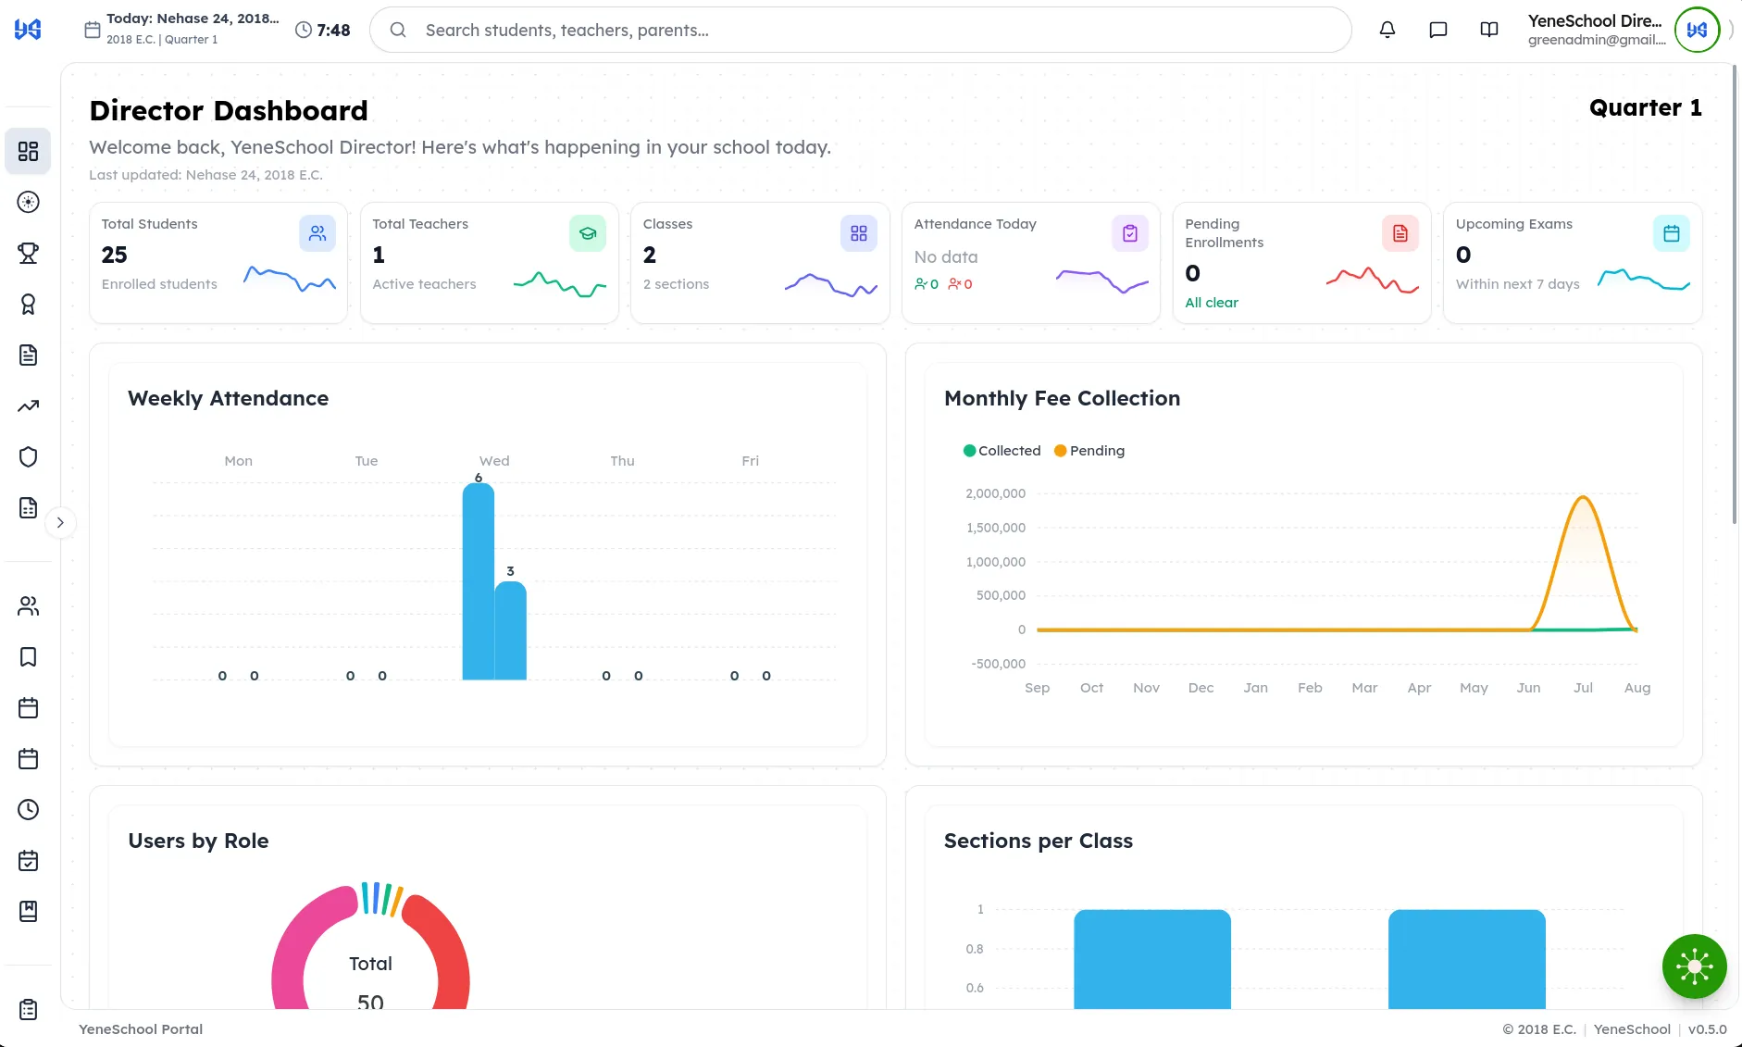Click the Classes grid icon on card

pyautogui.click(x=859, y=233)
